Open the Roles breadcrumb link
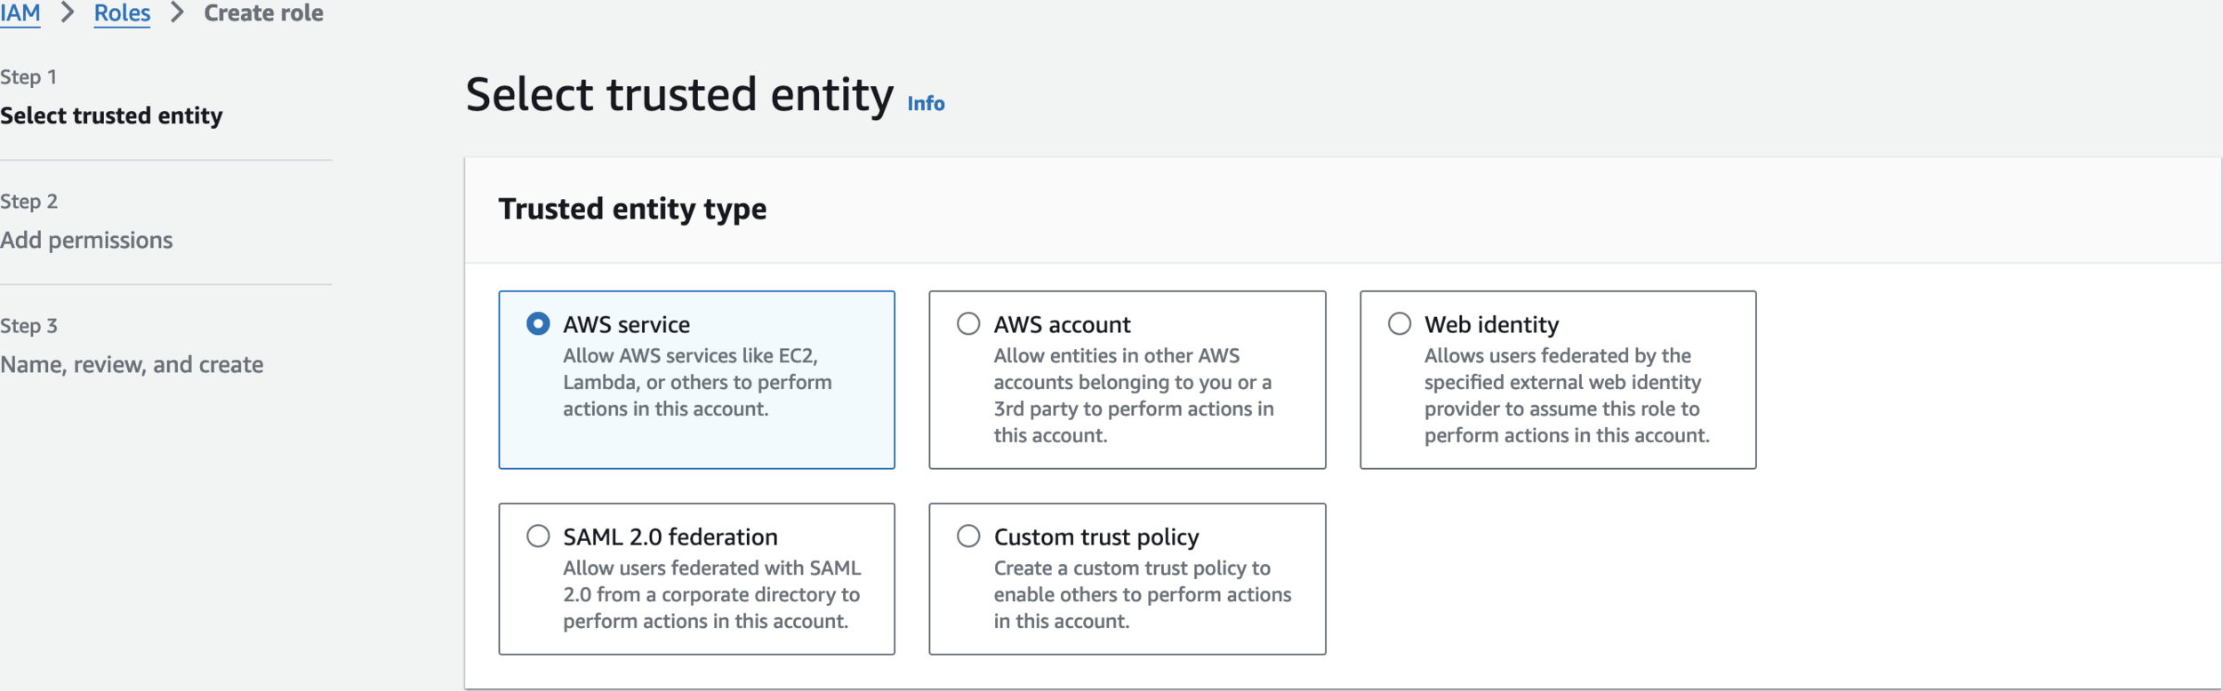Screen dimensions: 2223x691 click(122, 13)
